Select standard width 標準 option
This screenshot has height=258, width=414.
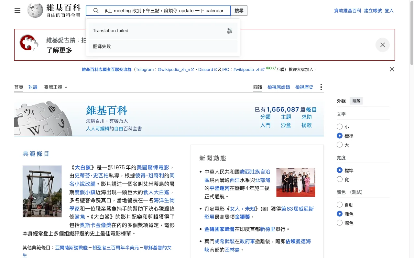(x=340, y=170)
